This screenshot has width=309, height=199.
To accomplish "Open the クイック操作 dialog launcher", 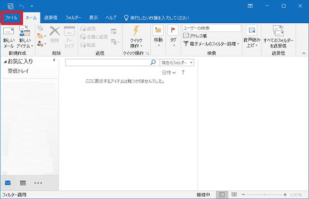I will [148, 53].
